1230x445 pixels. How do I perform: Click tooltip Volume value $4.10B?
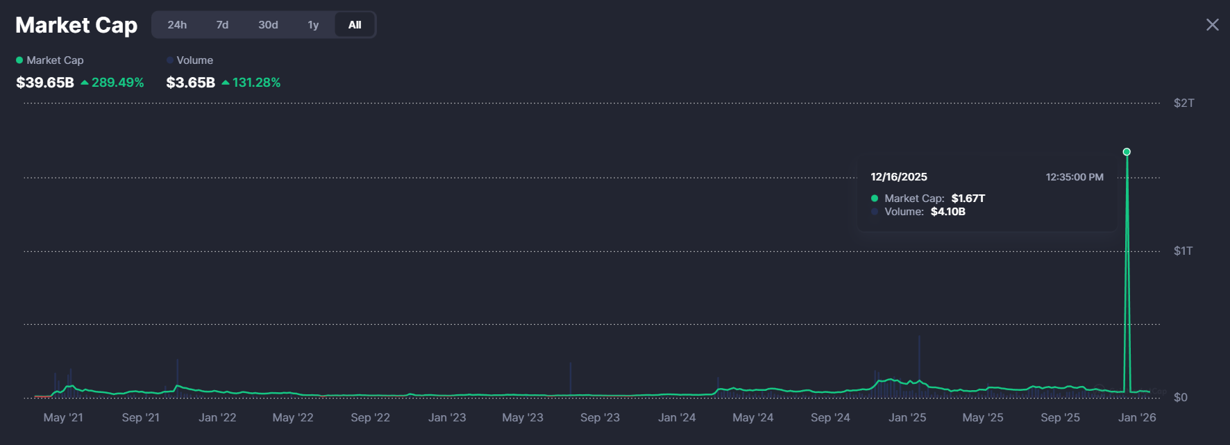coord(948,212)
